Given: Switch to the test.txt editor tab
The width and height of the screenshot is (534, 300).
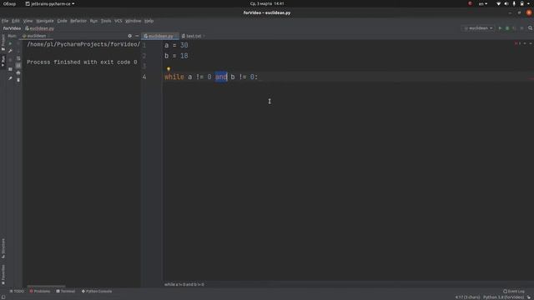Looking at the screenshot, I should [193, 36].
